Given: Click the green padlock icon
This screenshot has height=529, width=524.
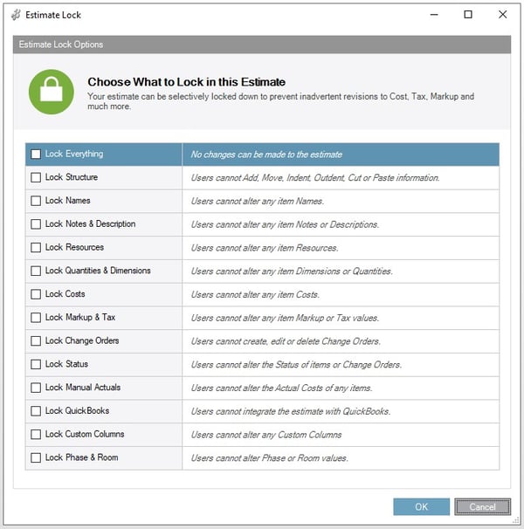Looking at the screenshot, I should click(51, 92).
